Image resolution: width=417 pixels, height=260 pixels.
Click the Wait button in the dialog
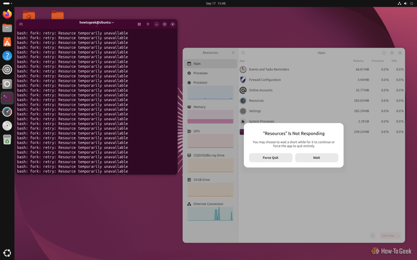point(317,158)
